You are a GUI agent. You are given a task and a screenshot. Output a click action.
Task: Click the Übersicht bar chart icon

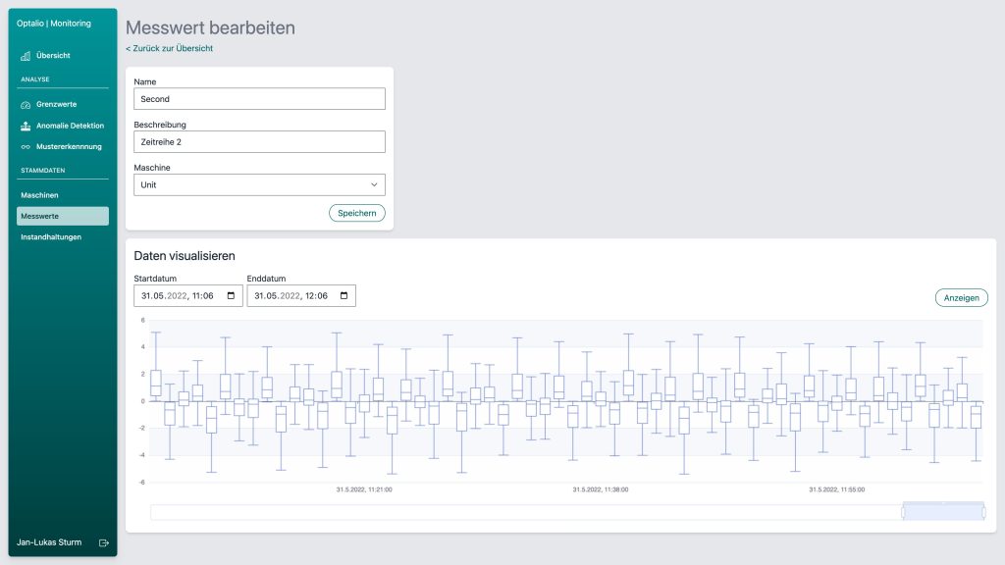pos(26,56)
